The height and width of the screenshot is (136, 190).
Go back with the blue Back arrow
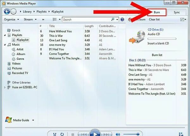(7, 12)
